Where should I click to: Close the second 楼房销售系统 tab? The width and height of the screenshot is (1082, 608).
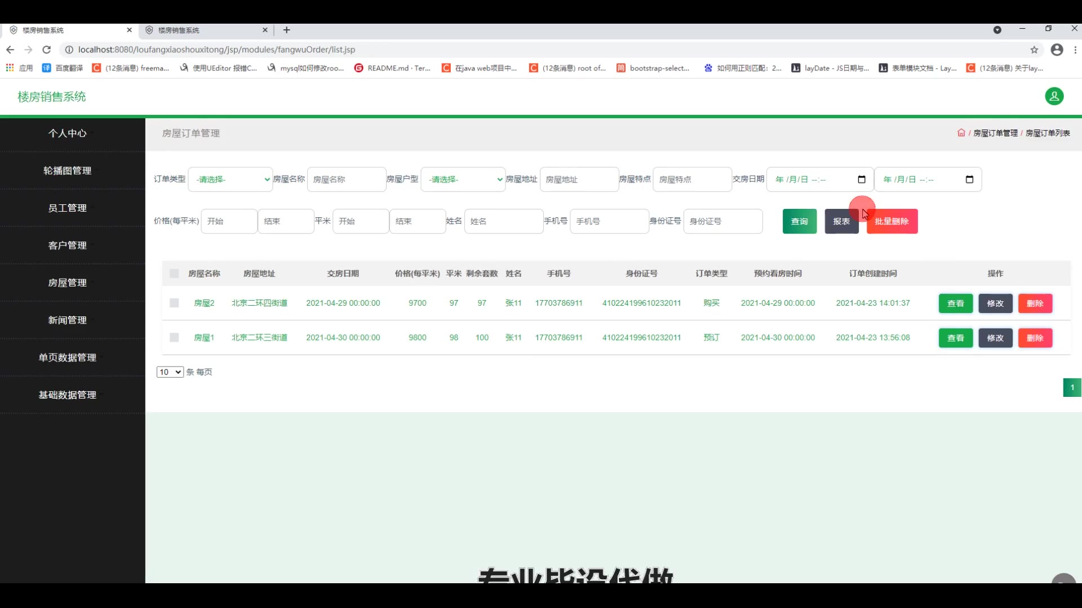tap(265, 30)
